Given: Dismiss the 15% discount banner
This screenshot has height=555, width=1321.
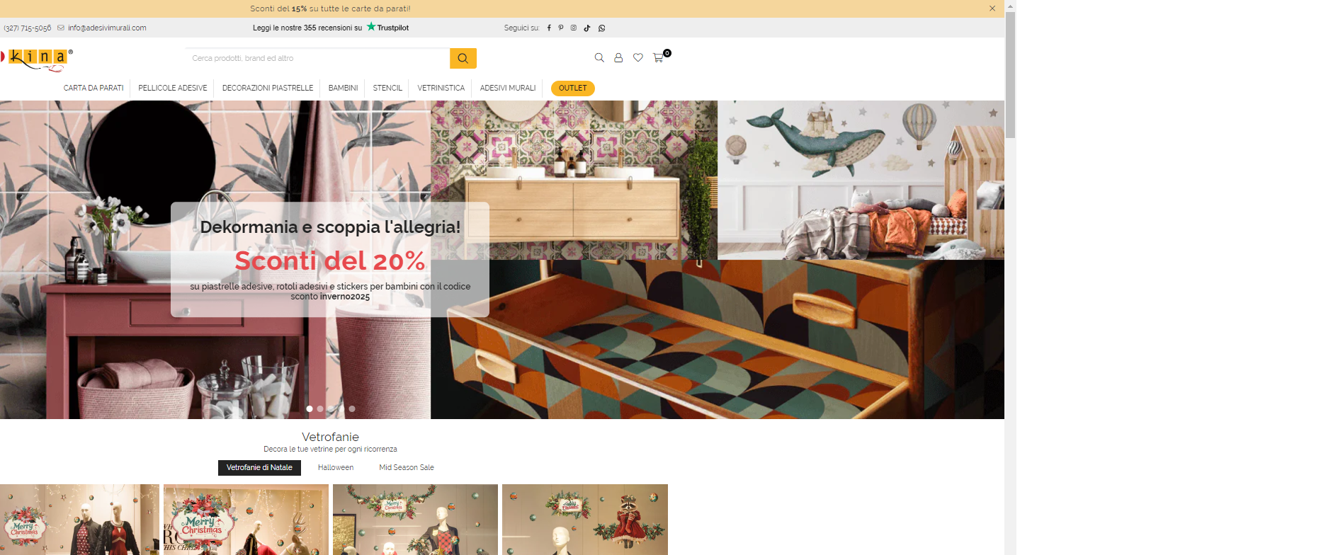Looking at the screenshot, I should (992, 8).
